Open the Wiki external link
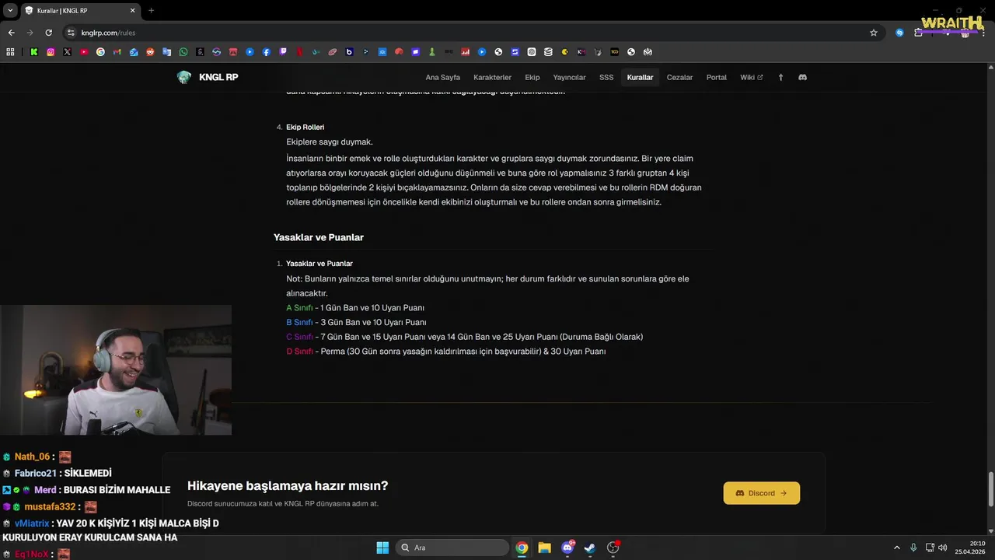The width and height of the screenshot is (995, 560). 751,77
